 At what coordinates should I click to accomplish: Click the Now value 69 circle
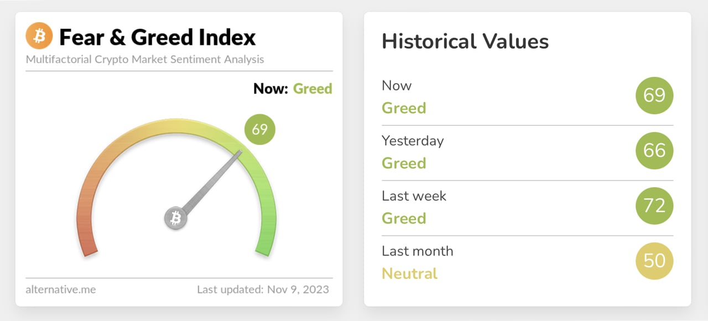[654, 96]
